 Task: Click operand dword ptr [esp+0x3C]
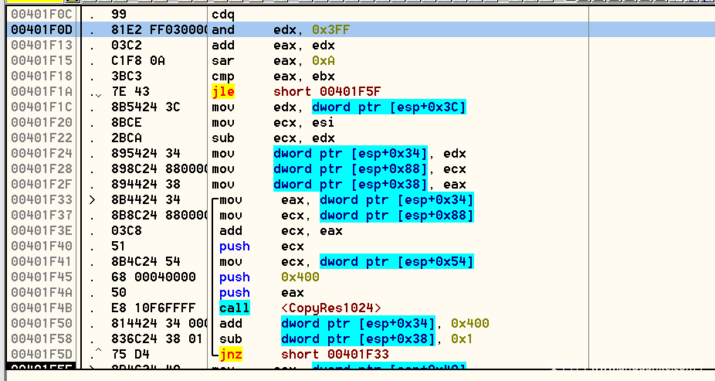pyautogui.click(x=389, y=107)
